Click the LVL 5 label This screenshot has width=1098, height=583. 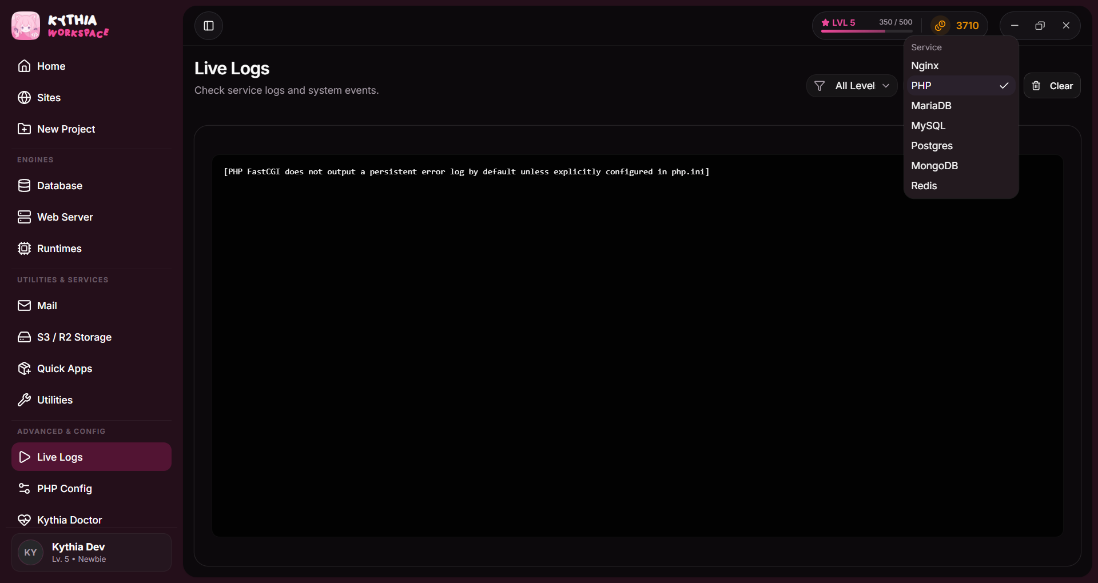click(x=844, y=22)
